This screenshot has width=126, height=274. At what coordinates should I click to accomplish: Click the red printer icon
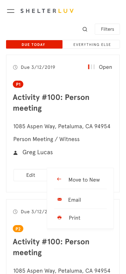pos(59,218)
